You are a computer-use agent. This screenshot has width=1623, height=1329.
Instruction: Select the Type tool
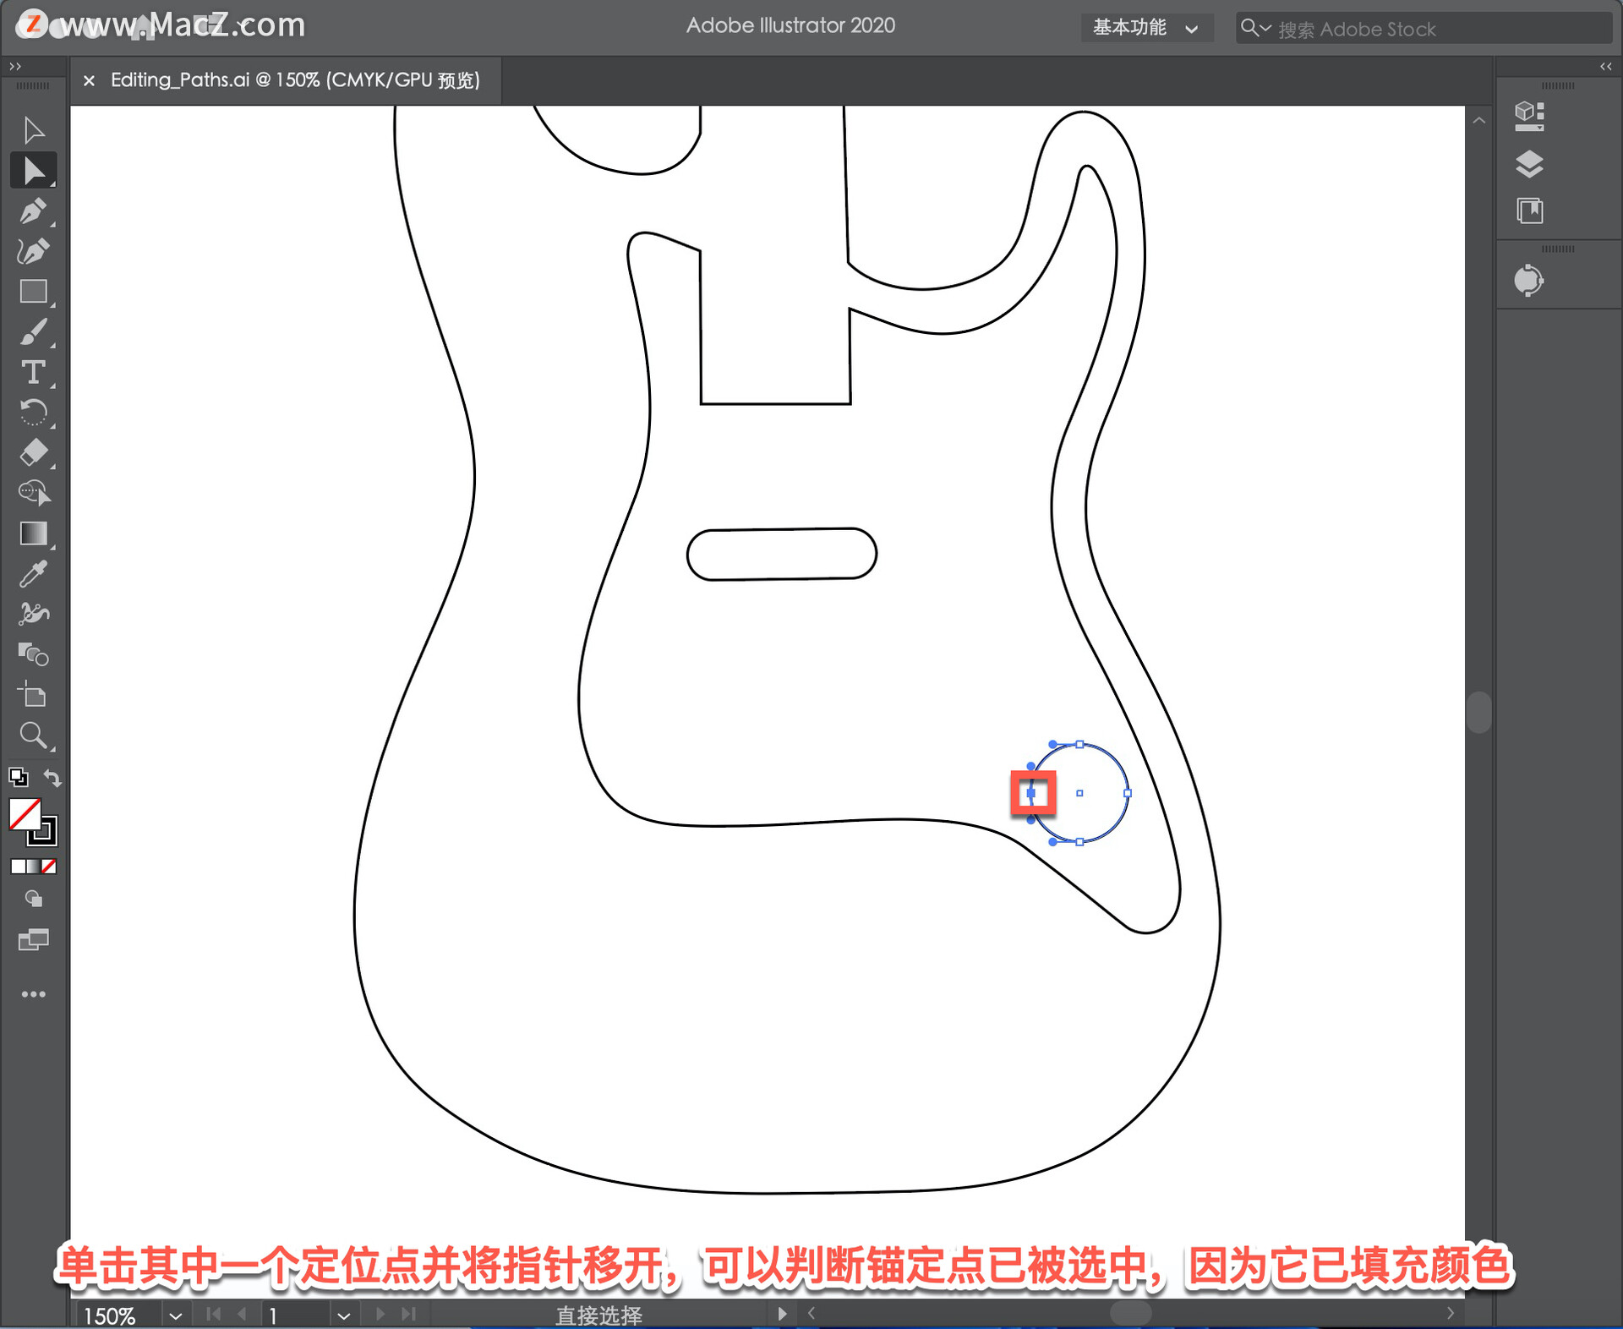click(33, 373)
